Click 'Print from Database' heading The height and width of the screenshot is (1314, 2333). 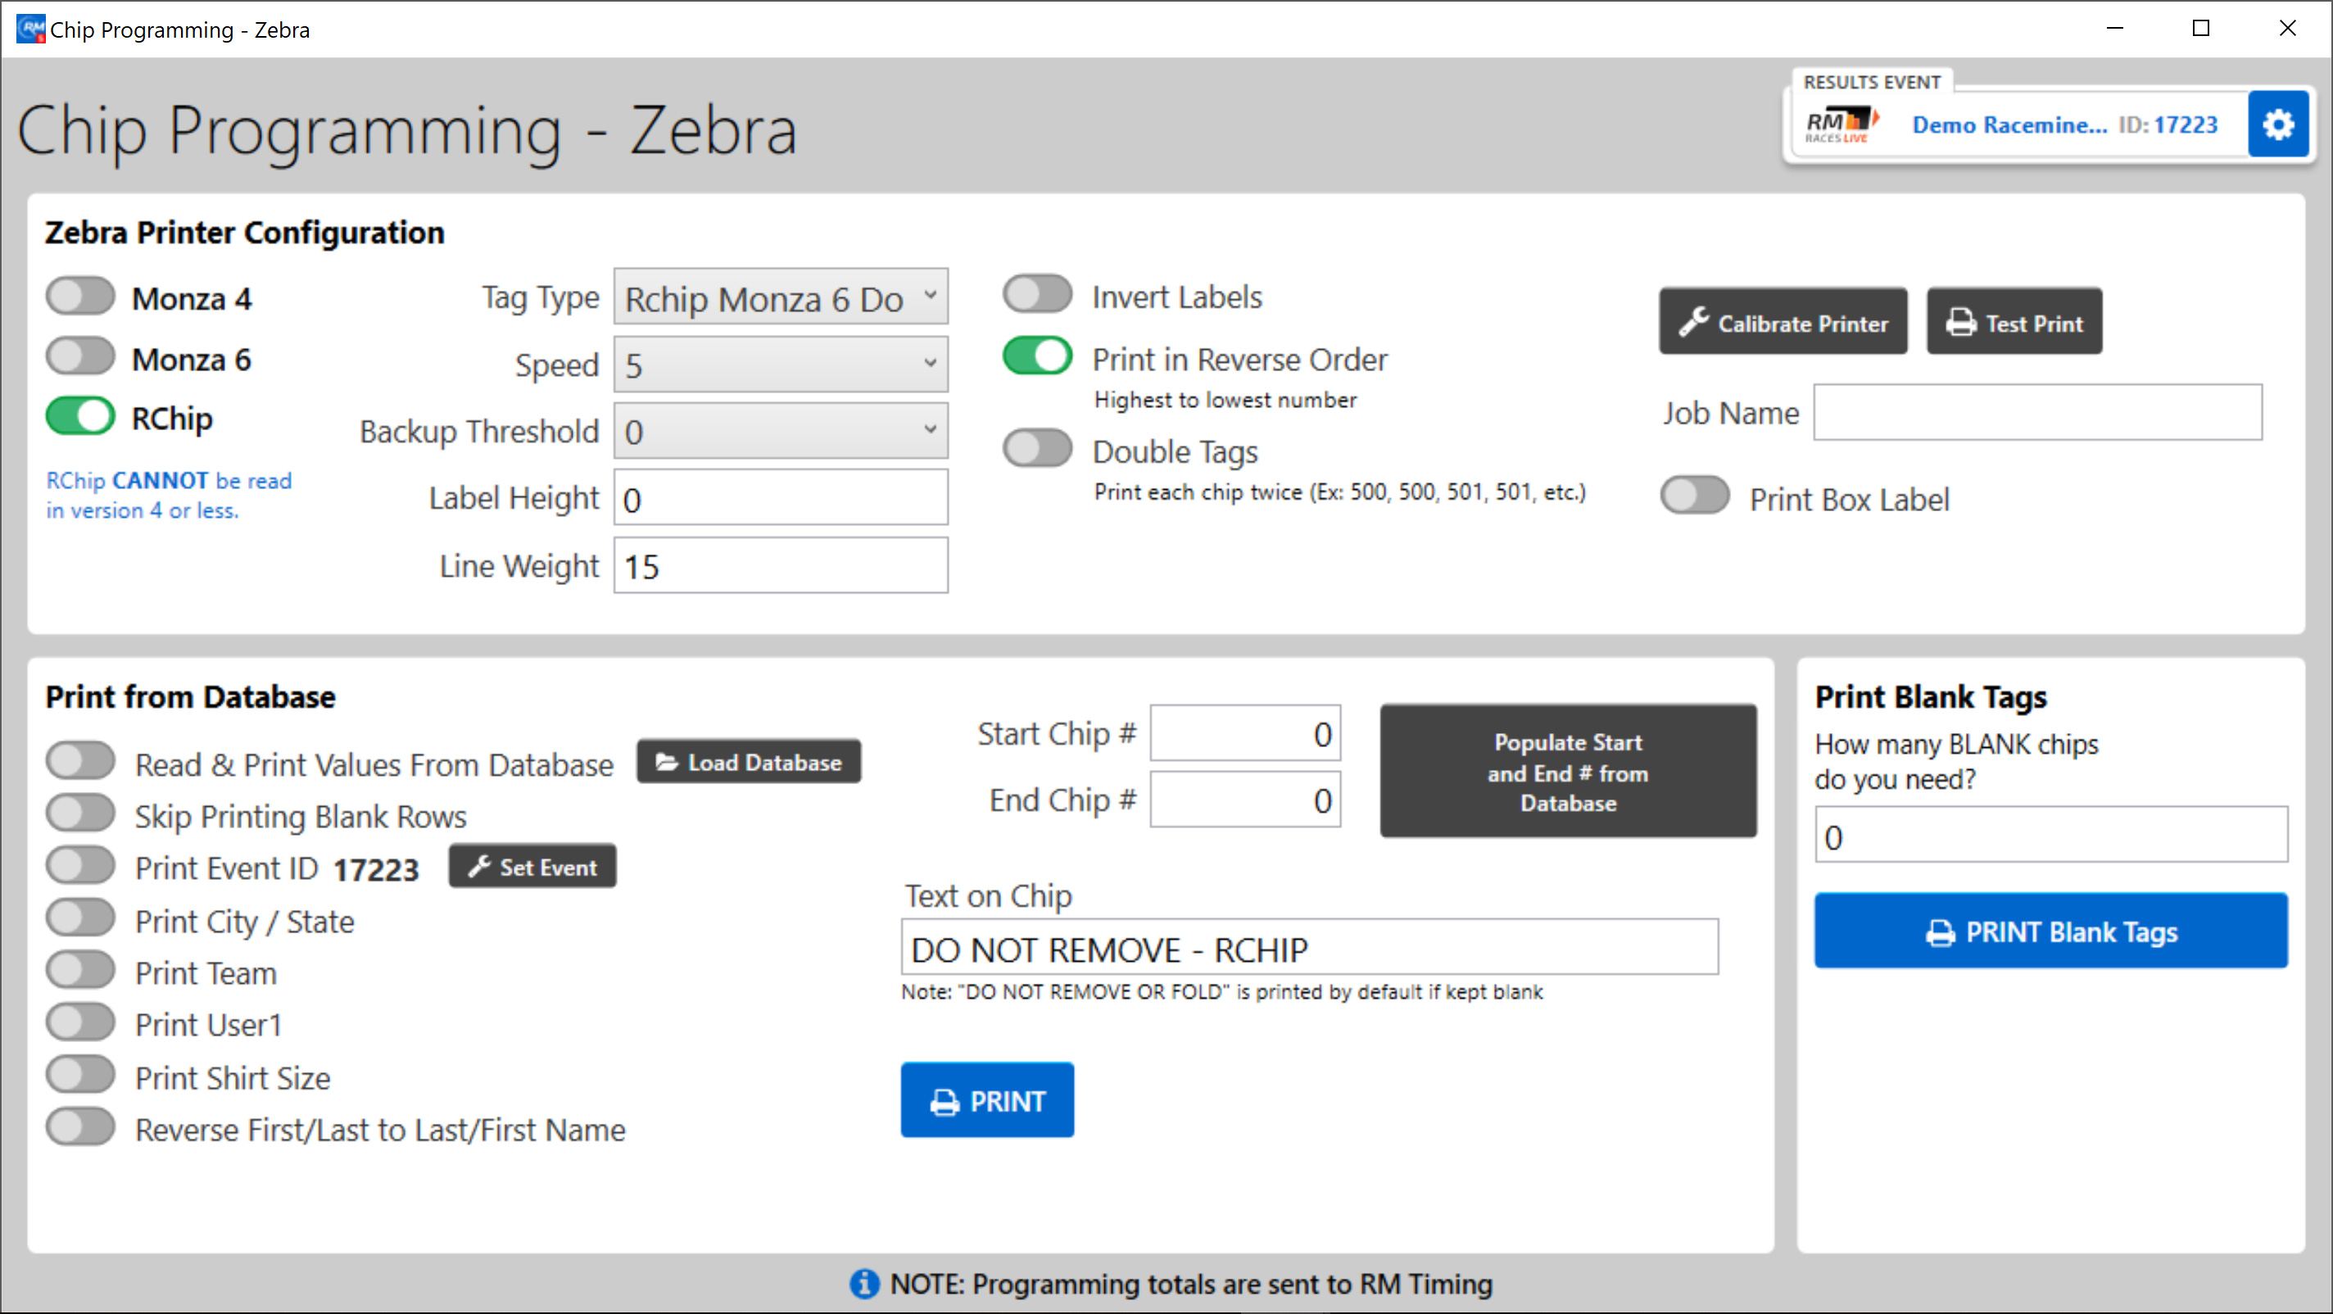coord(190,697)
